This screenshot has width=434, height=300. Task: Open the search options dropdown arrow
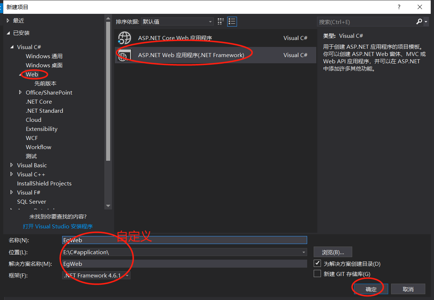(426, 21)
